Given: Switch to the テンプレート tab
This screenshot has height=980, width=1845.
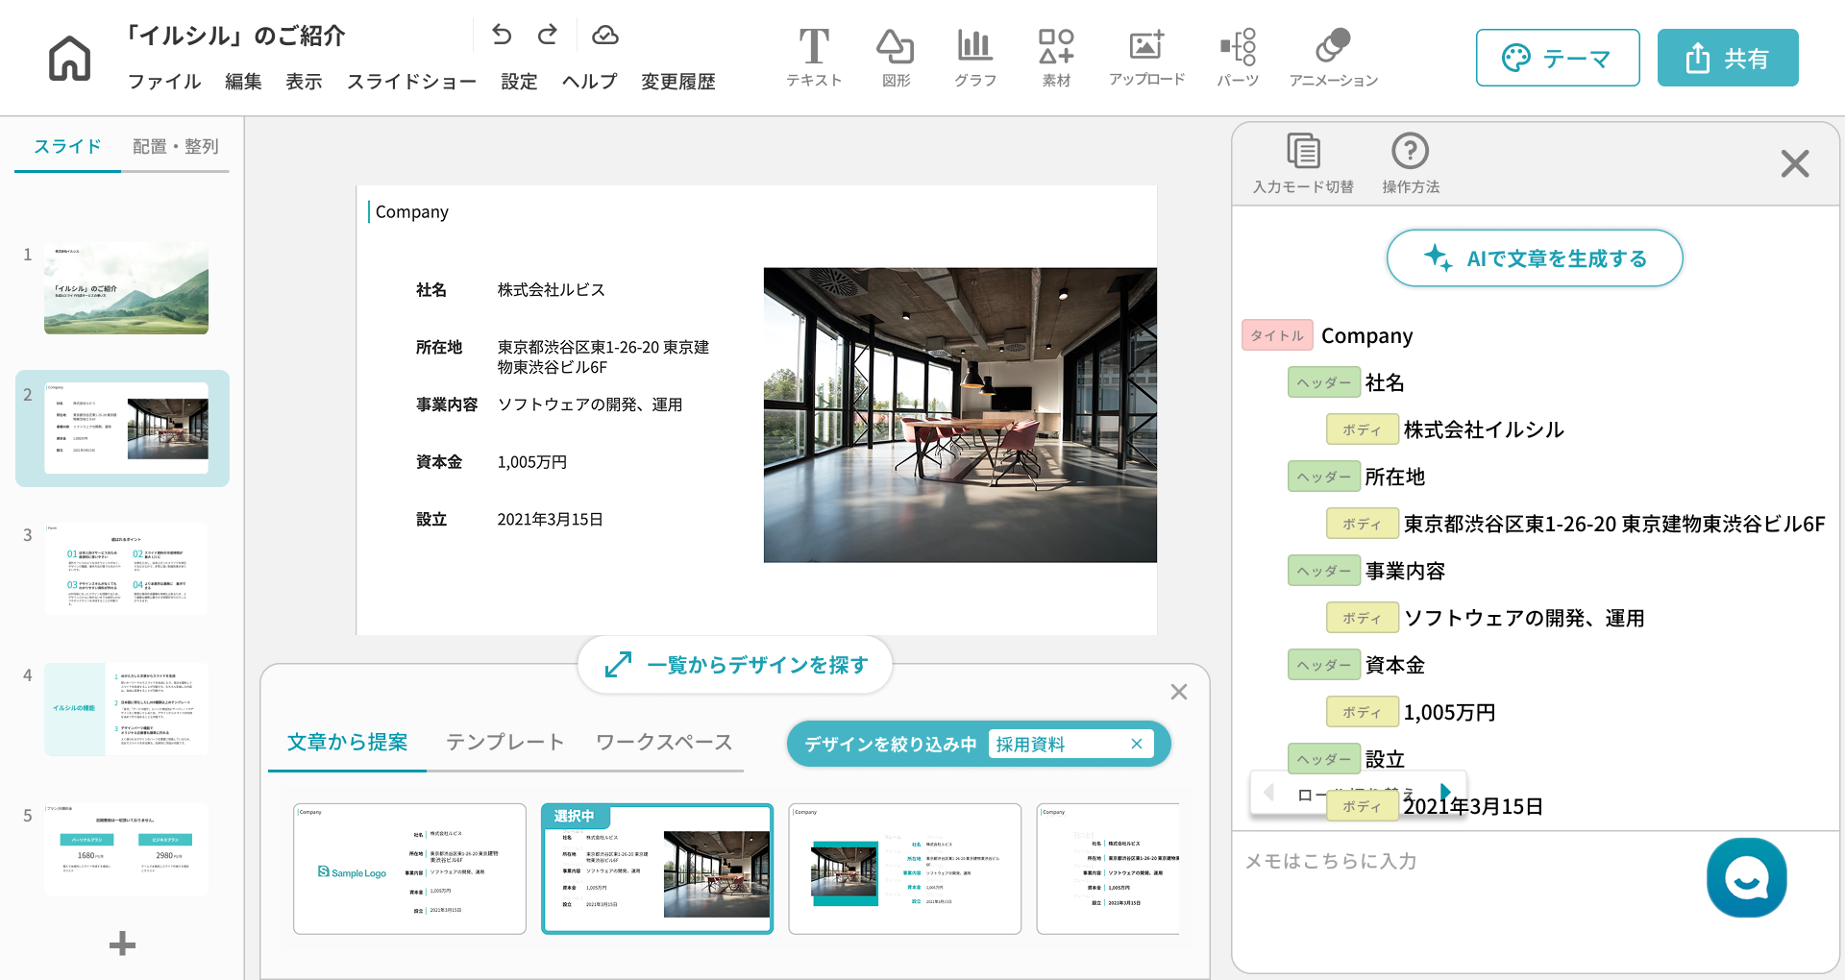Looking at the screenshot, I should pyautogui.click(x=504, y=742).
